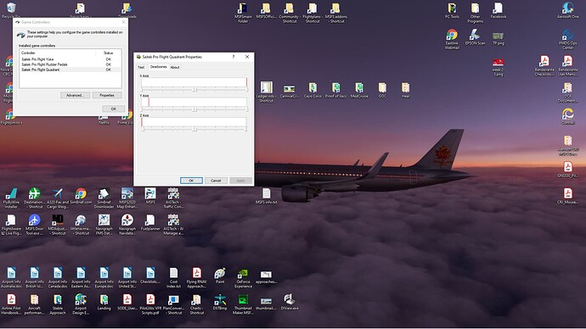Click the Z Axis deadzone slider handle
586x329 pixels.
[194, 129]
